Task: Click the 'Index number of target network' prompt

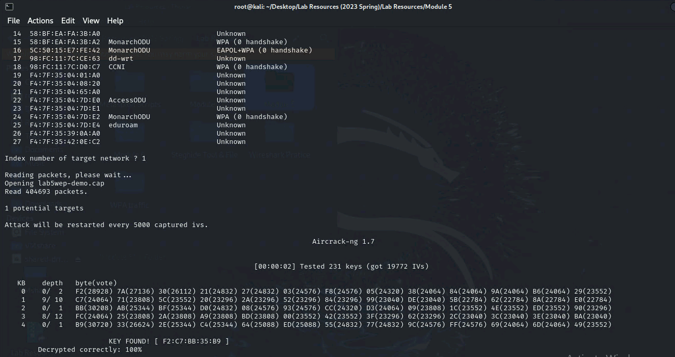Action: [x=75, y=158]
